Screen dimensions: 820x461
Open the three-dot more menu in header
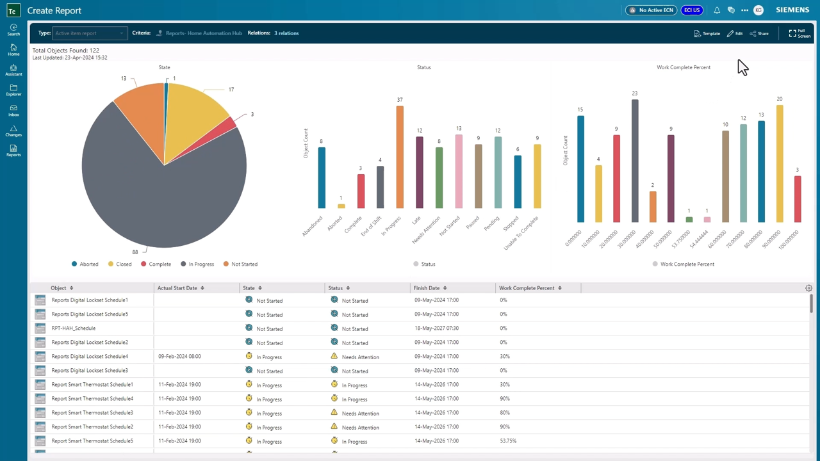(x=744, y=10)
